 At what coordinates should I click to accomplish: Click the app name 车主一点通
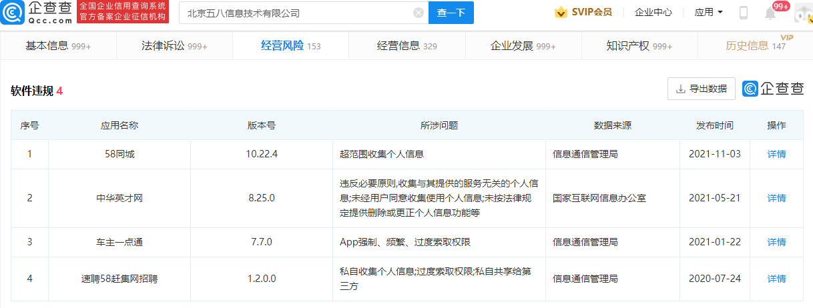(x=119, y=242)
